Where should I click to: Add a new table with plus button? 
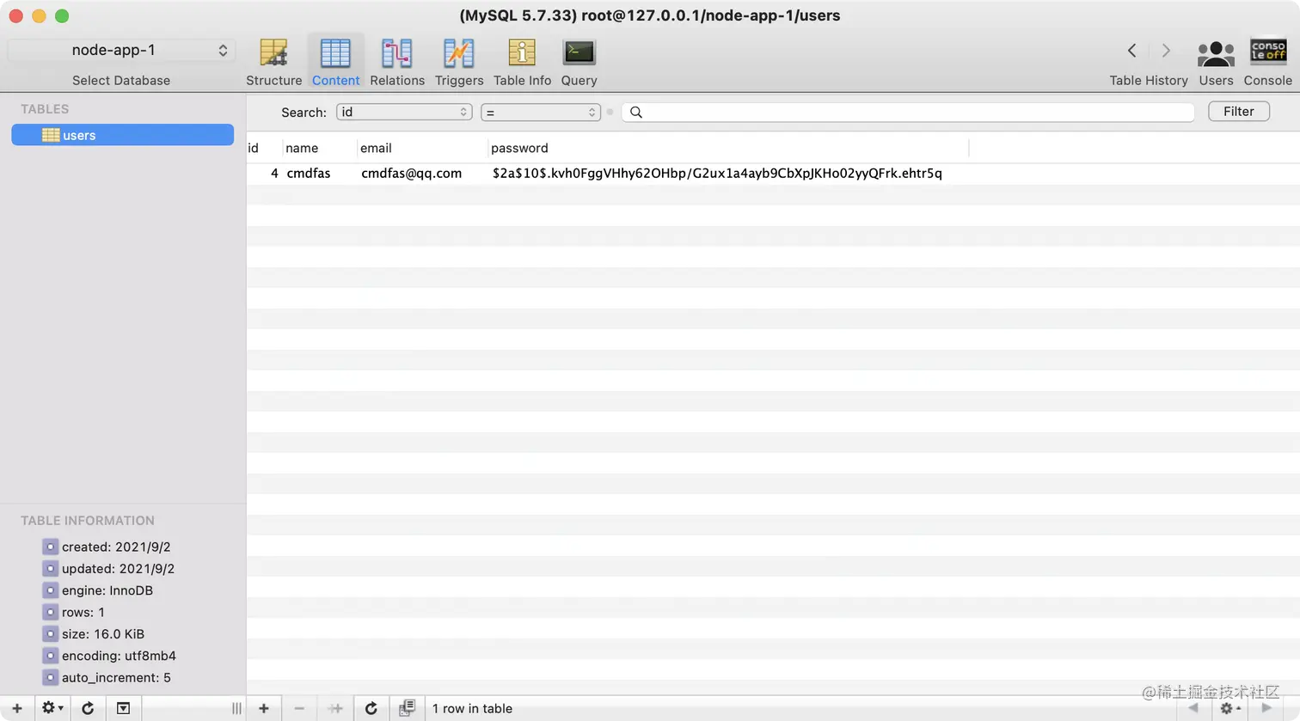pyautogui.click(x=16, y=708)
